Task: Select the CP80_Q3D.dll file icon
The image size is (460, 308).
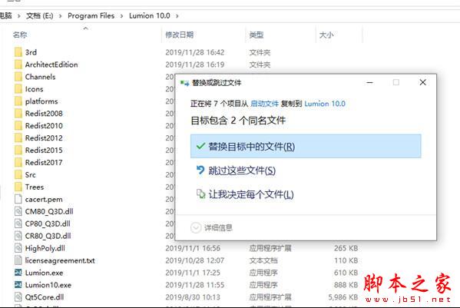Action: pos(18,224)
